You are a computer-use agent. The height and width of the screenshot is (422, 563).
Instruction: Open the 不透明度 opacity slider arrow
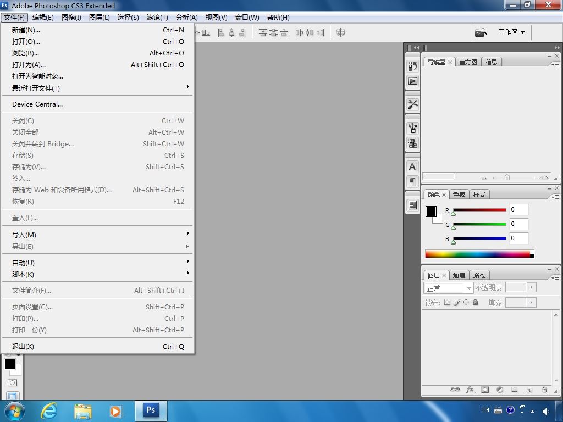point(532,287)
